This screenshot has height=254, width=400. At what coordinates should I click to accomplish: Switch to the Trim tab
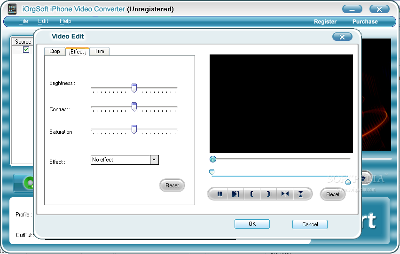99,51
